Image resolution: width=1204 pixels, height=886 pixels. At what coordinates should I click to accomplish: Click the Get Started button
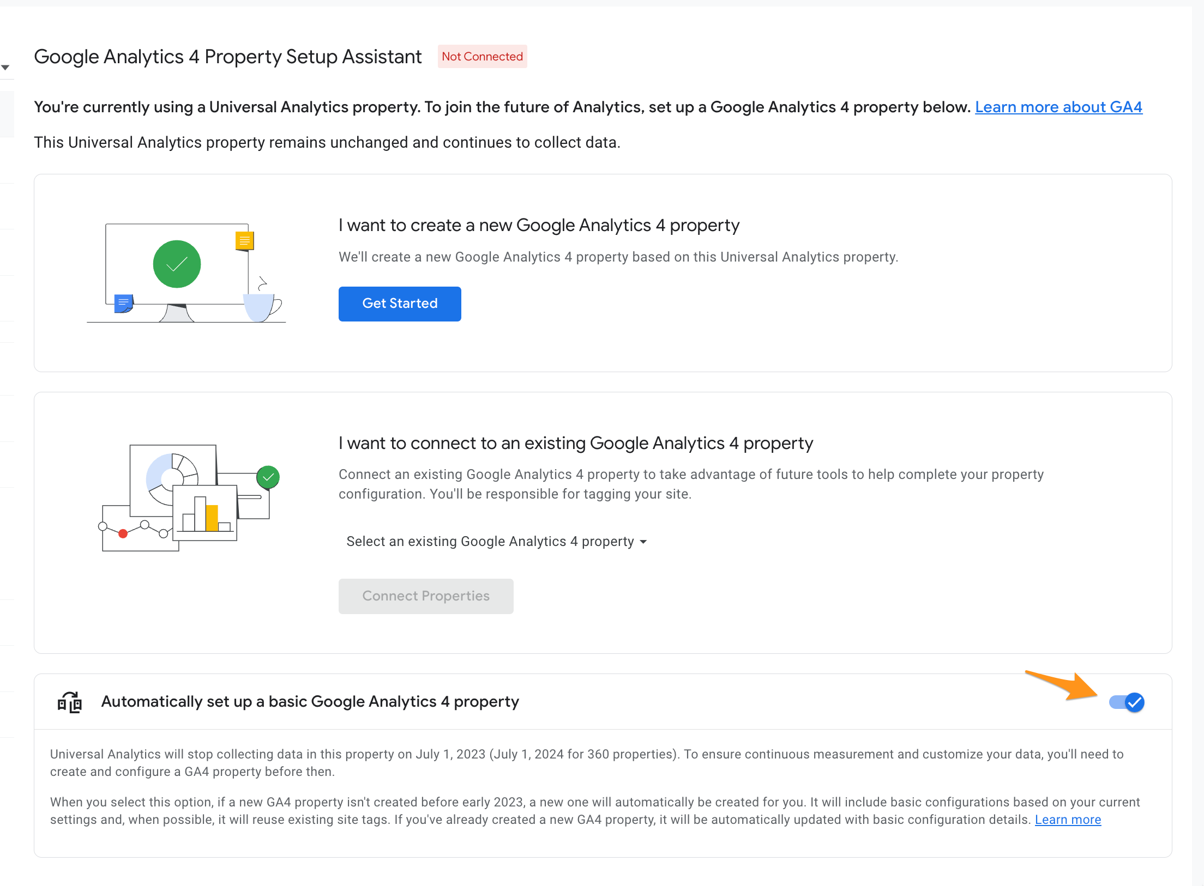[x=400, y=304]
